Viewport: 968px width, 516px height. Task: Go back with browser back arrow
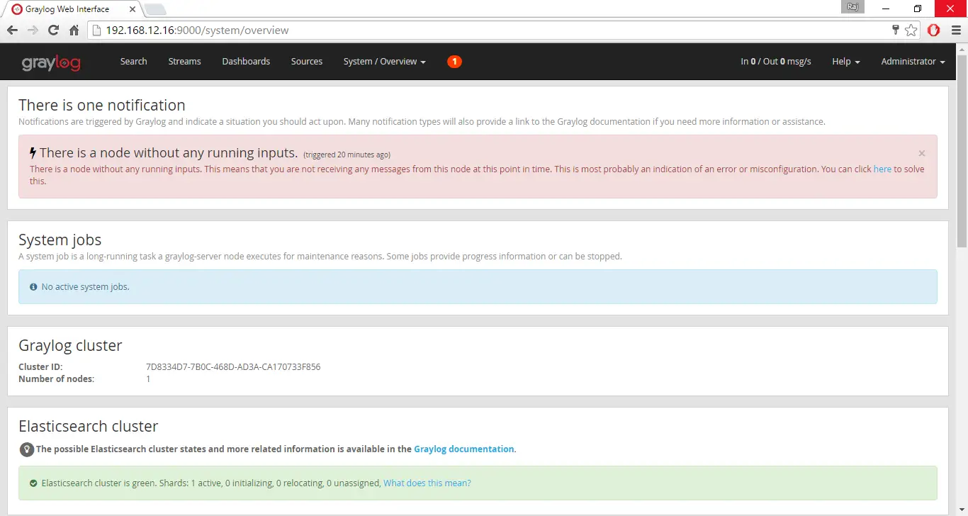point(12,30)
